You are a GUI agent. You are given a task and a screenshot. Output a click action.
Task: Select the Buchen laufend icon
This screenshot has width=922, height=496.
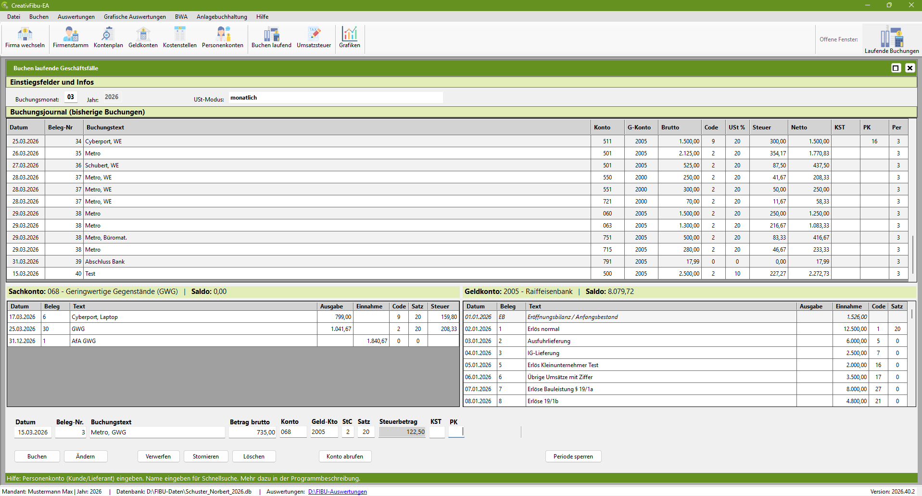click(271, 38)
